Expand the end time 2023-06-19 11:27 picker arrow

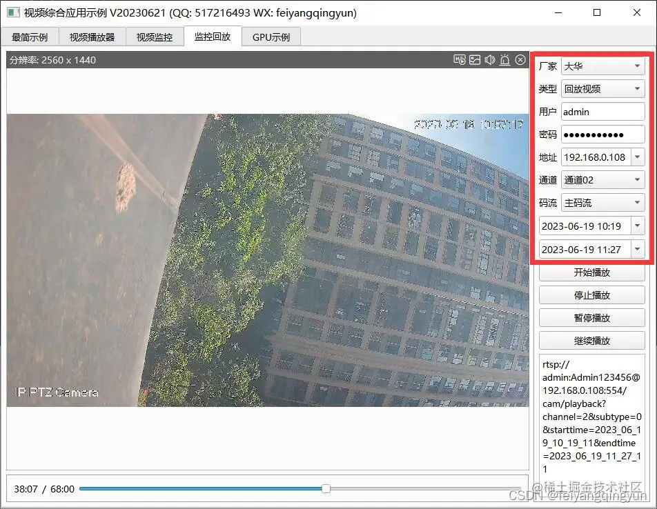pos(637,250)
